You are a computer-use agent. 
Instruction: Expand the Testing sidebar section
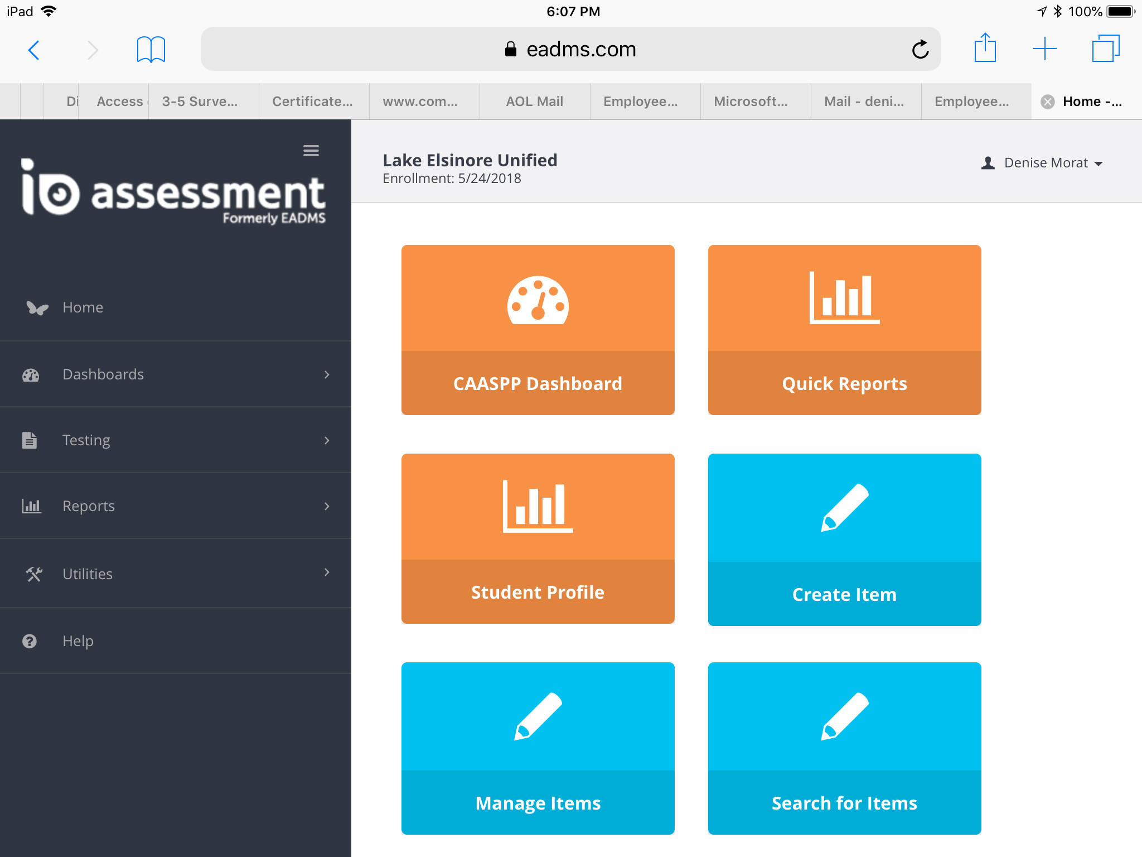click(x=175, y=440)
